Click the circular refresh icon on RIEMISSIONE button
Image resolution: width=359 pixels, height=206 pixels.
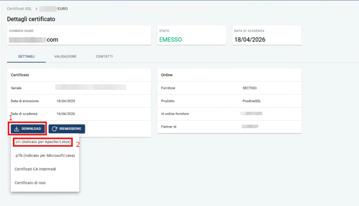(54, 129)
